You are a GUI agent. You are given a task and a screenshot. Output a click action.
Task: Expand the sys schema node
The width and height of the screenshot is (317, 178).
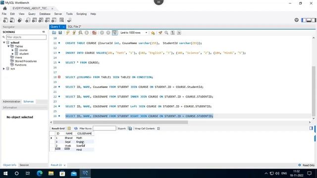point(4,69)
